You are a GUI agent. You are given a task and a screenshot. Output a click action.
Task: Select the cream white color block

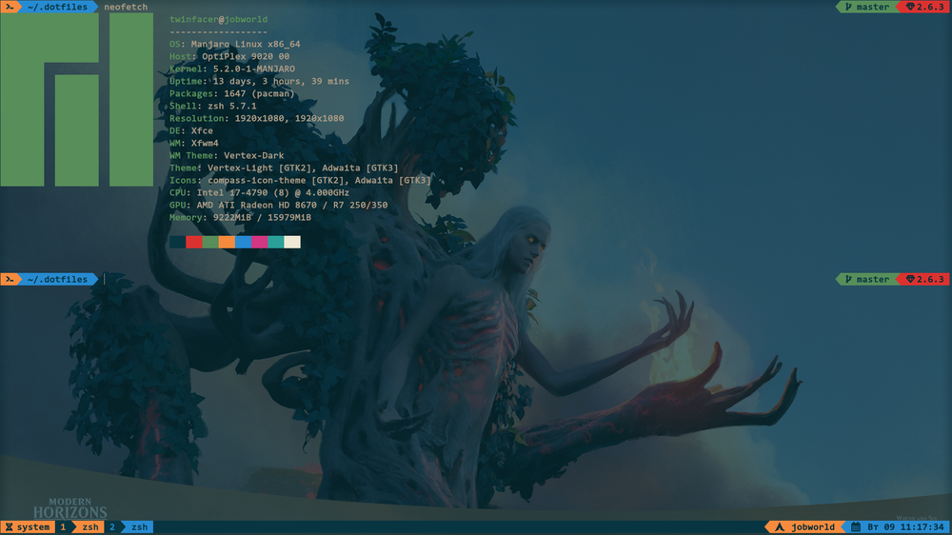[x=292, y=243]
